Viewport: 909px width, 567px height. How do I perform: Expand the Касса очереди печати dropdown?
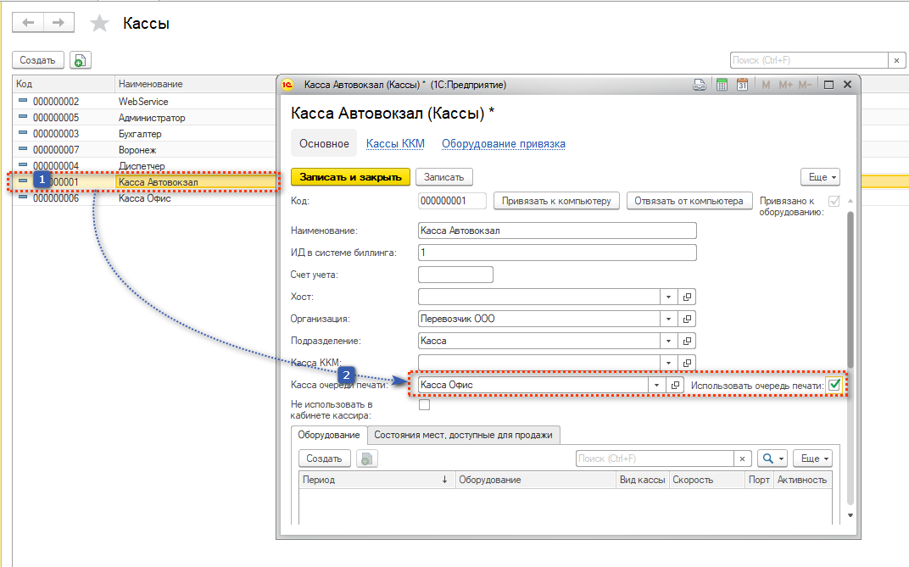click(x=655, y=385)
